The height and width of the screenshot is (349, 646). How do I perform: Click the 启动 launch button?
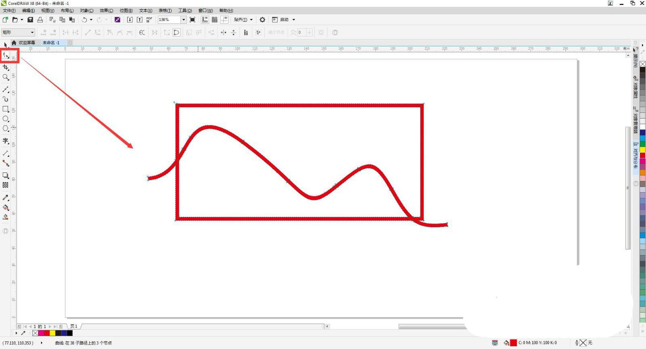[x=284, y=20]
